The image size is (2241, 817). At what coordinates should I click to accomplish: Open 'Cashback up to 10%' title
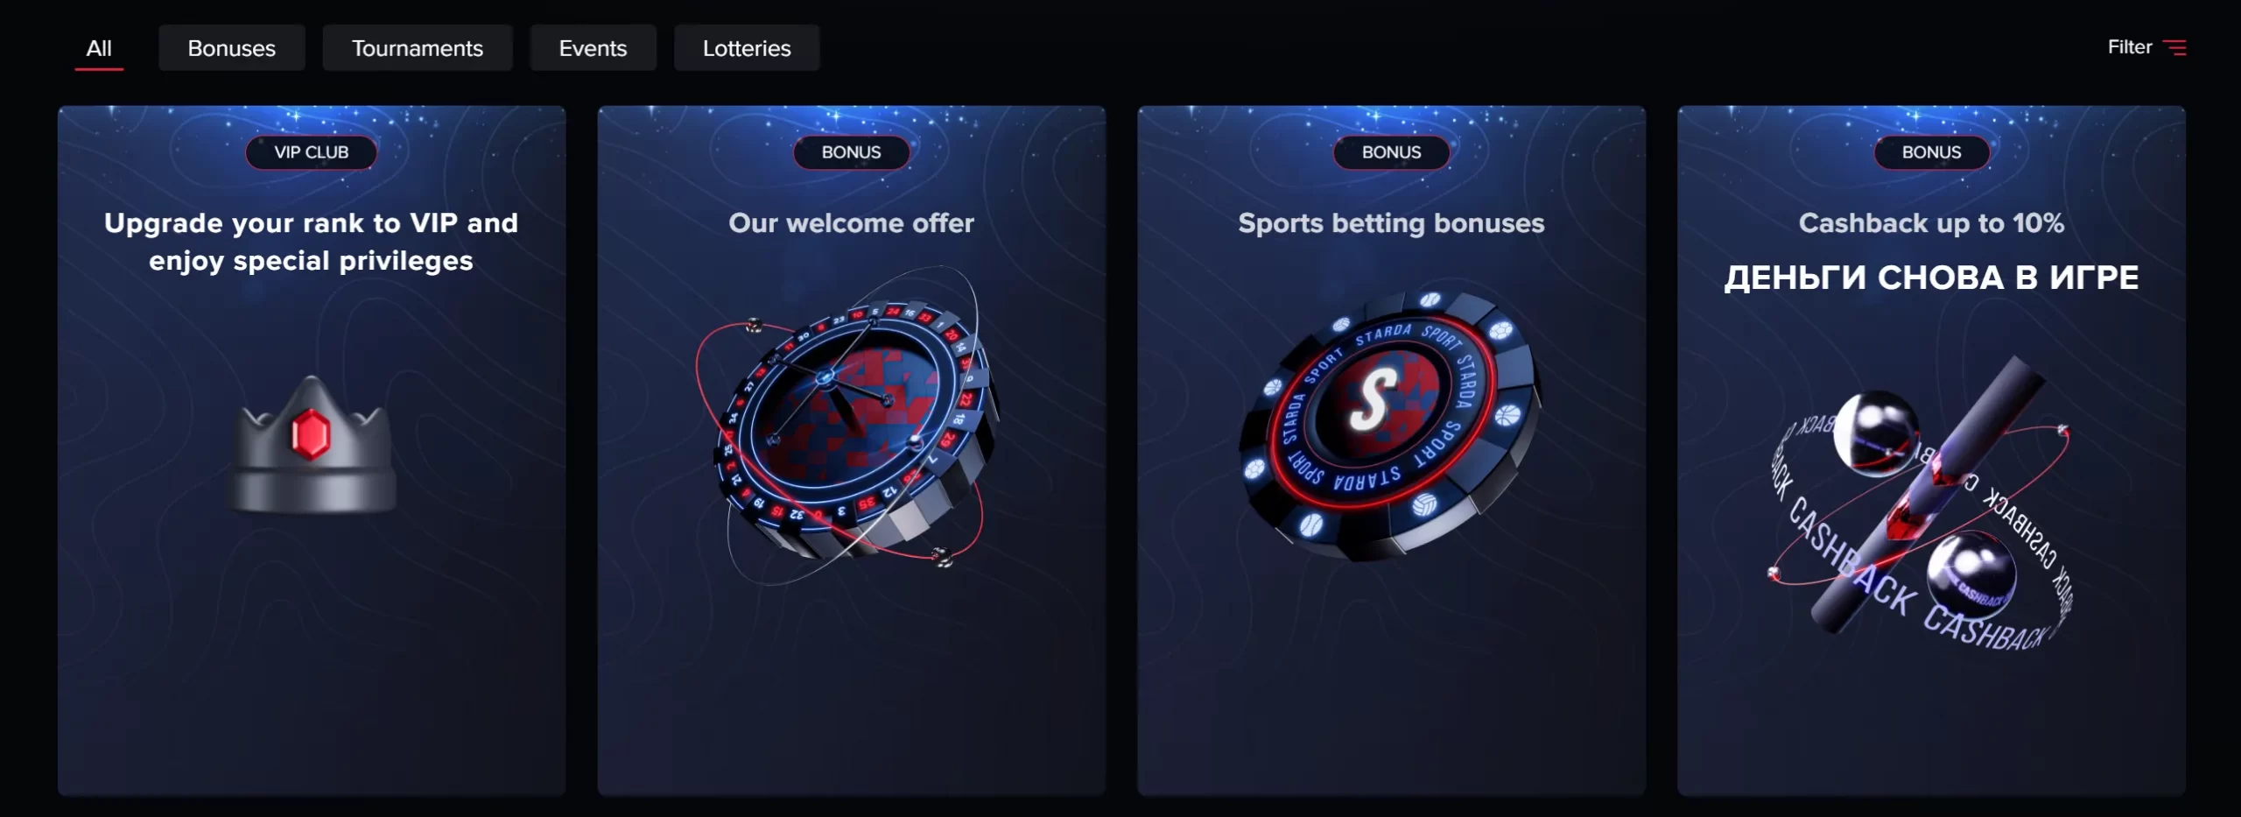pos(1932,223)
